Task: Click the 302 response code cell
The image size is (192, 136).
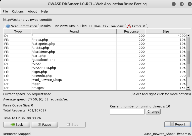Action: coord(131,76)
